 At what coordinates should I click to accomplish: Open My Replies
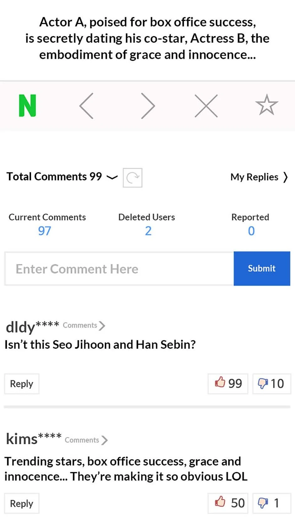259,177
